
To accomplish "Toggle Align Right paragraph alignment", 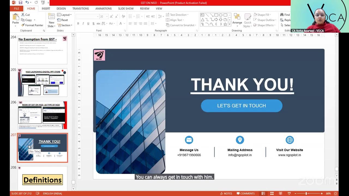I will [140, 24].
